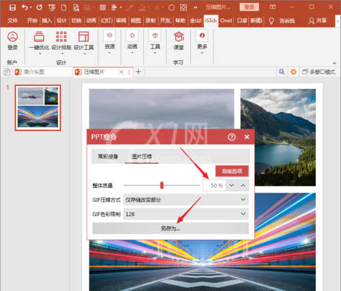Screen dimensions: 341x291
Task: Open the Print preview icon
Action: 76,8
